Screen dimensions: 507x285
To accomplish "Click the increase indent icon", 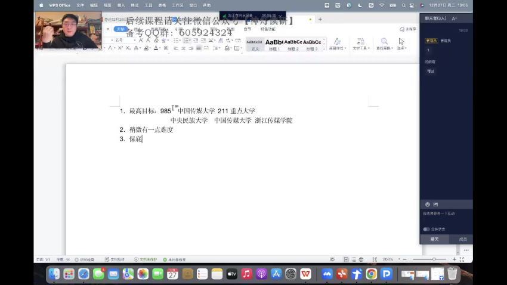I will (203, 41).
